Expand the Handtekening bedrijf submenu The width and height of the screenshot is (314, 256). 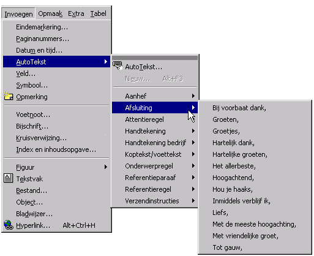pos(155,143)
